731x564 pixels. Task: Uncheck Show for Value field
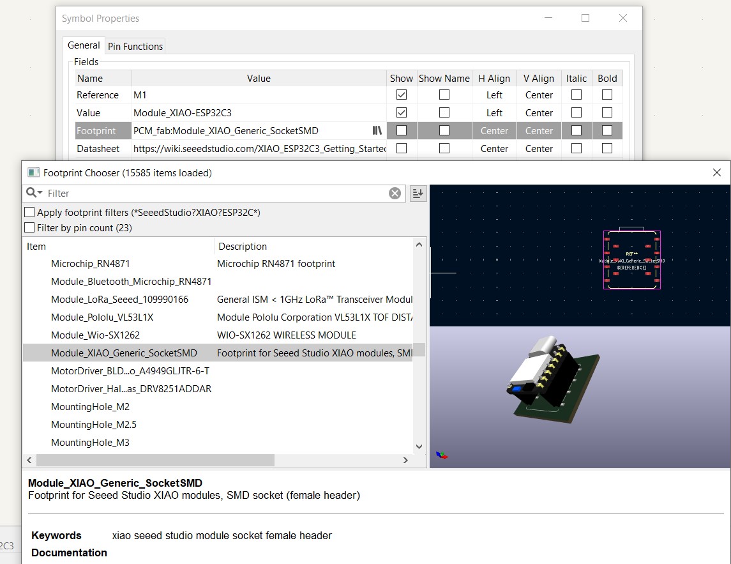[402, 112]
